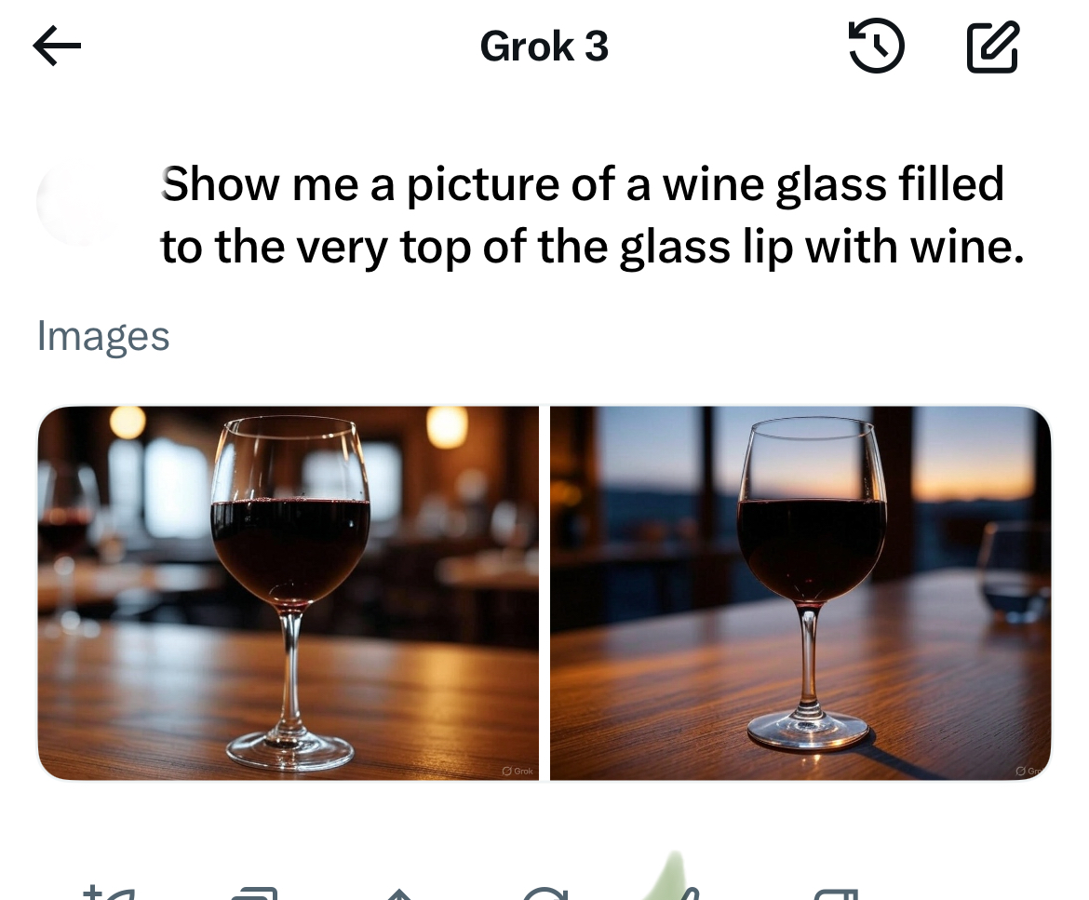Tap the user profile avatar beside the prompt
This screenshot has height=900, width=1089.
(79, 202)
